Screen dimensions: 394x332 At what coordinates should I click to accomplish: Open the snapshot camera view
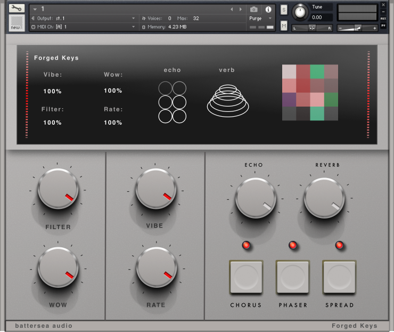(x=254, y=9)
